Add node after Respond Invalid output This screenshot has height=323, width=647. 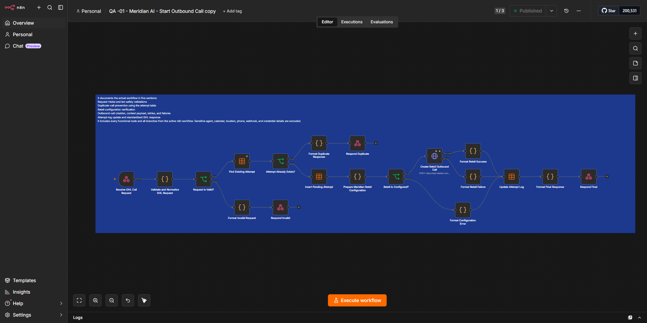click(x=299, y=207)
